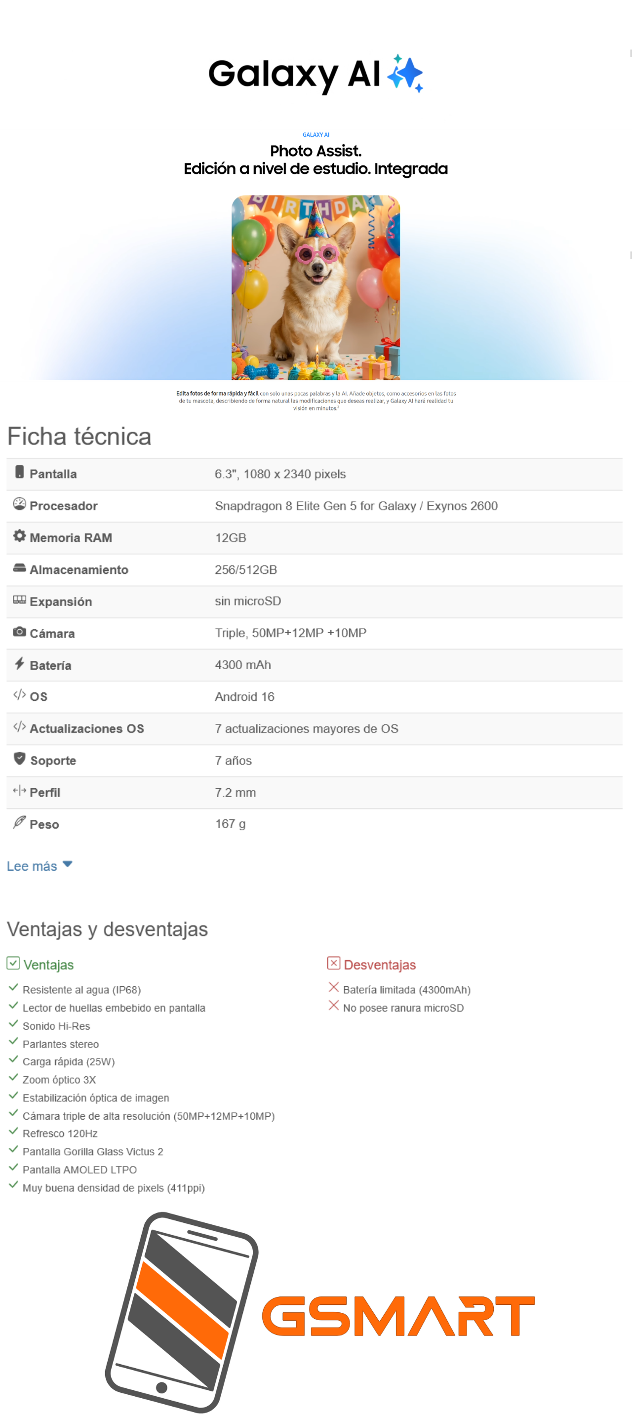Click the Cámara camera icon

coord(19,631)
